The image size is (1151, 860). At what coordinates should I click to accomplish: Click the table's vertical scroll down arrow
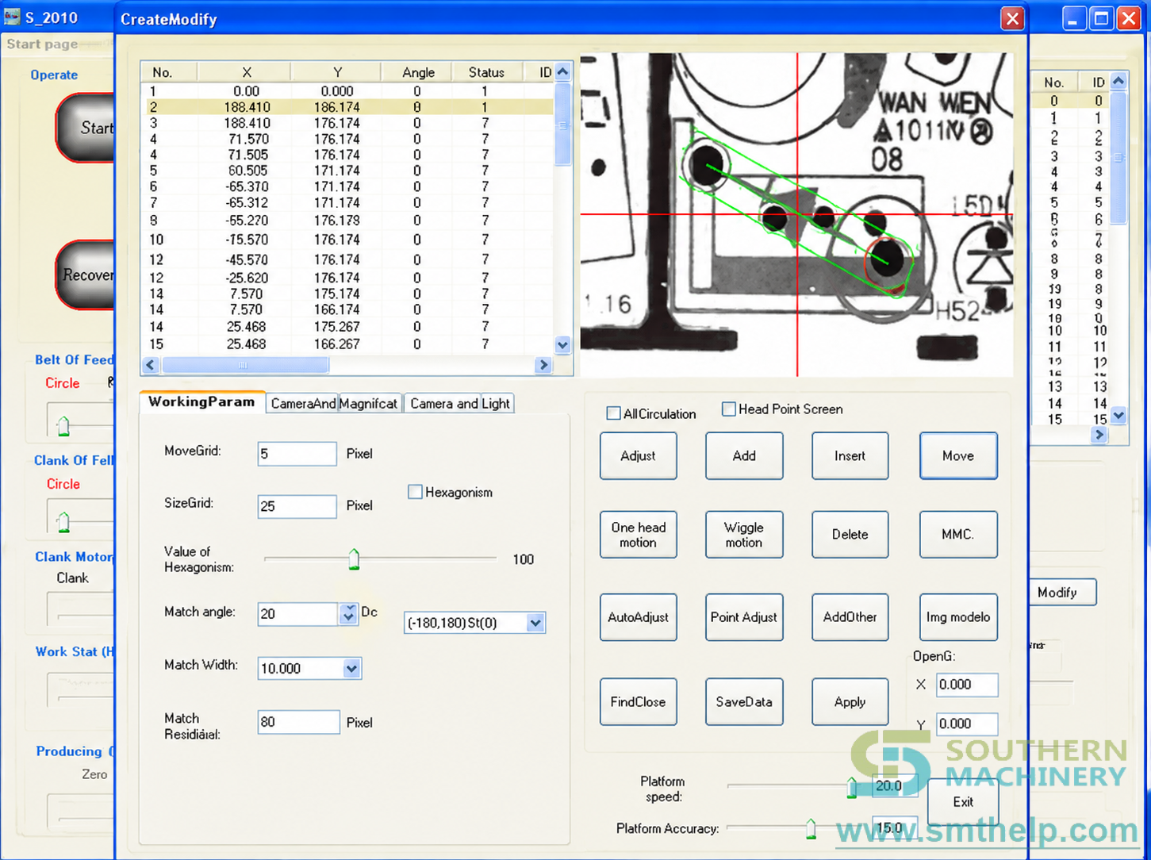[562, 345]
